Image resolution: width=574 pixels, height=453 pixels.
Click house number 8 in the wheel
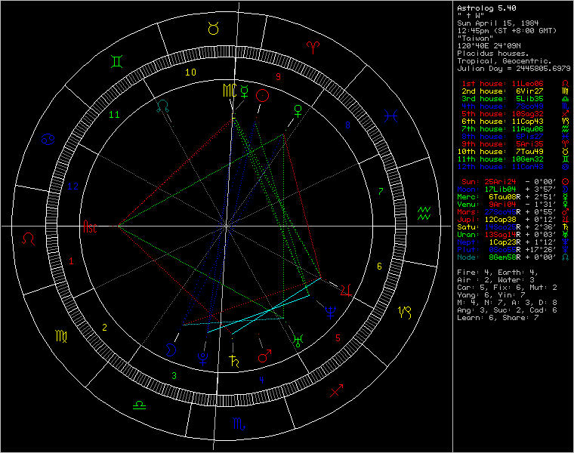tap(347, 125)
